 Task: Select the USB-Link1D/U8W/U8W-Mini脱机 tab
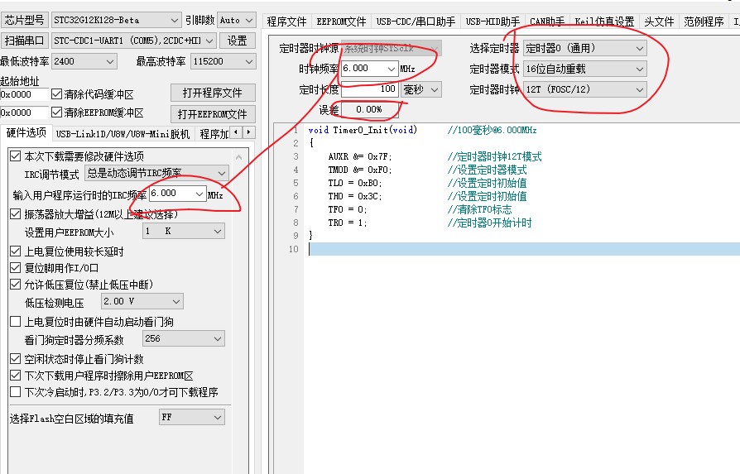tap(123, 134)
